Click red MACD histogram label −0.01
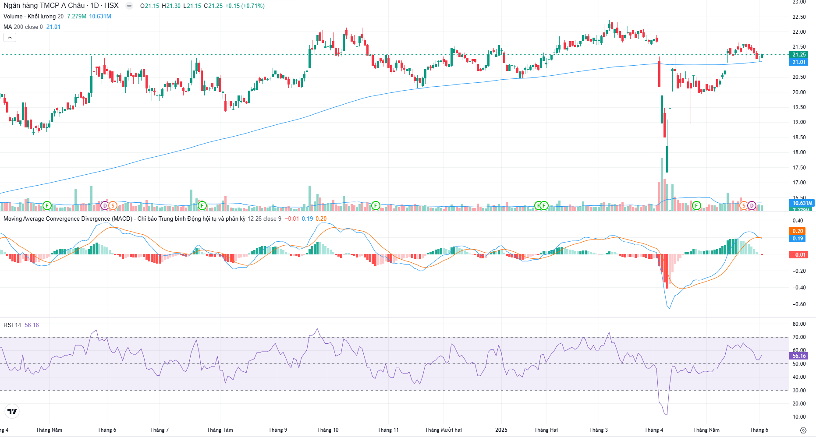Viewport: 816px width, 437px height. pyautogui.click(x=798, y=254)
